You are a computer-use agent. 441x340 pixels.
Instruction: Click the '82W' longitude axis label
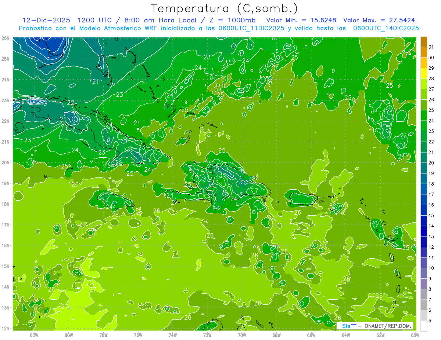(x=34, y=334)
